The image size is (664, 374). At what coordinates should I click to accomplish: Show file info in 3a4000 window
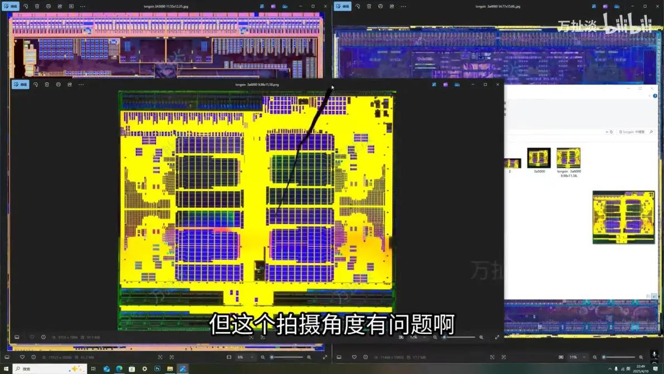point(365,357)
